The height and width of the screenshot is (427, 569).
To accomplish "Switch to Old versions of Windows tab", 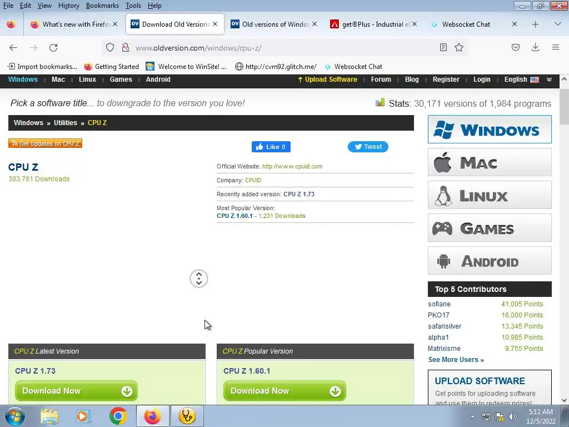I will coord(274,24).
